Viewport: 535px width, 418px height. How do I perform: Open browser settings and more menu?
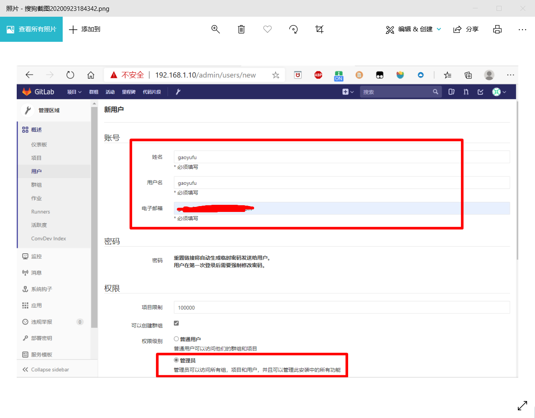pos(510,75)
